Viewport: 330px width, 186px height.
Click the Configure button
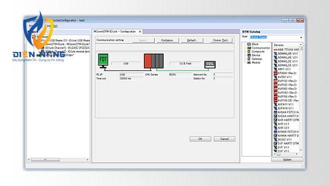pyautogui.click(x=167, y=40)
